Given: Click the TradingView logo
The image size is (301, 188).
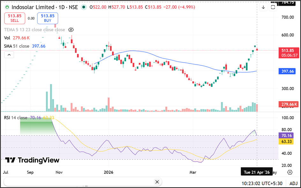Looking at the screenshot, I should click(x=32, y=160).
